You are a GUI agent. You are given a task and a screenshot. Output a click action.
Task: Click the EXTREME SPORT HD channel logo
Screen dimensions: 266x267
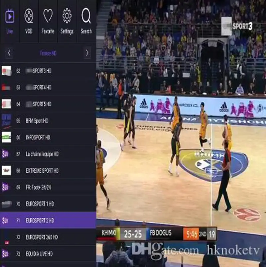6,170
